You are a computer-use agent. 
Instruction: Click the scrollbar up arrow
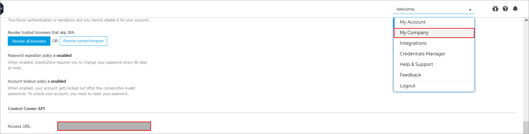click(526, 20)
